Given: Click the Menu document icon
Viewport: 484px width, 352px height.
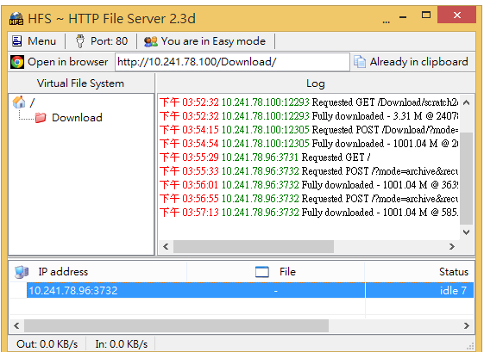Looking at the screenshot, I should [17, 41].
